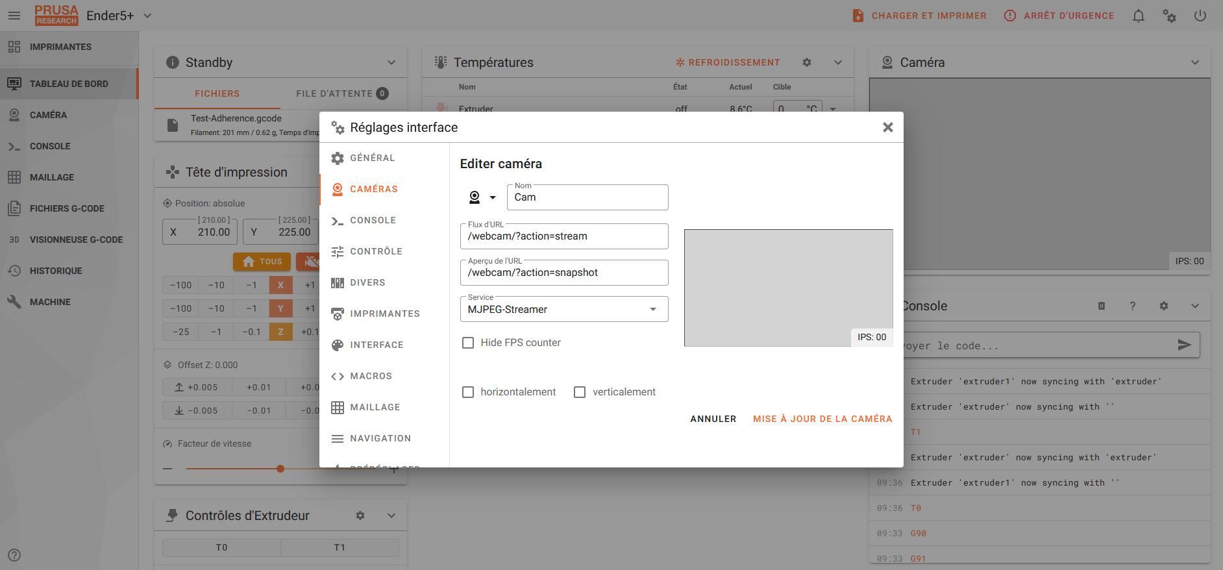Screen dimensions: 1223x570
Task: Check the horizontalement flip checkbox
Action: tap(468, 392)
